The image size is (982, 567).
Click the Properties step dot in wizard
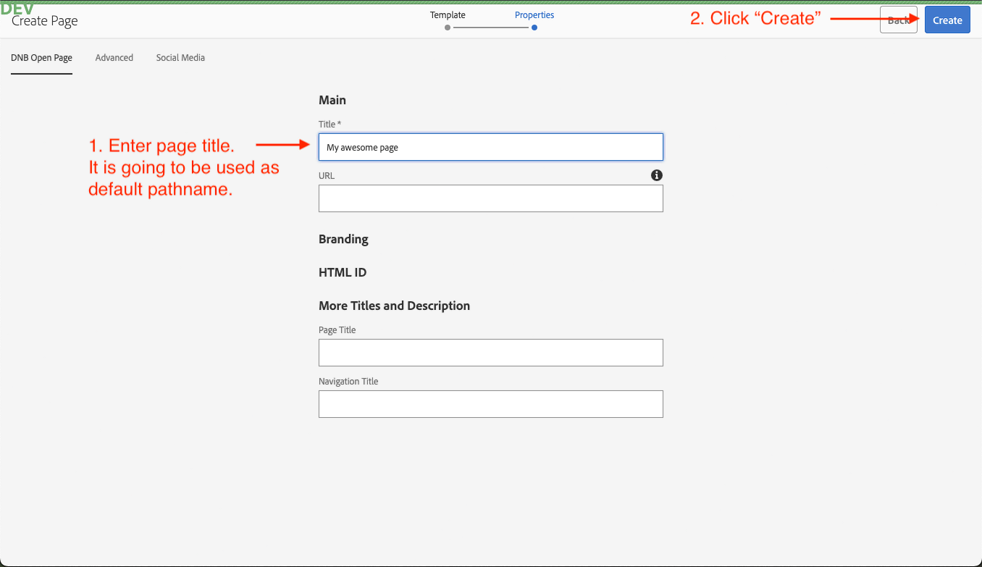[534, 28]
